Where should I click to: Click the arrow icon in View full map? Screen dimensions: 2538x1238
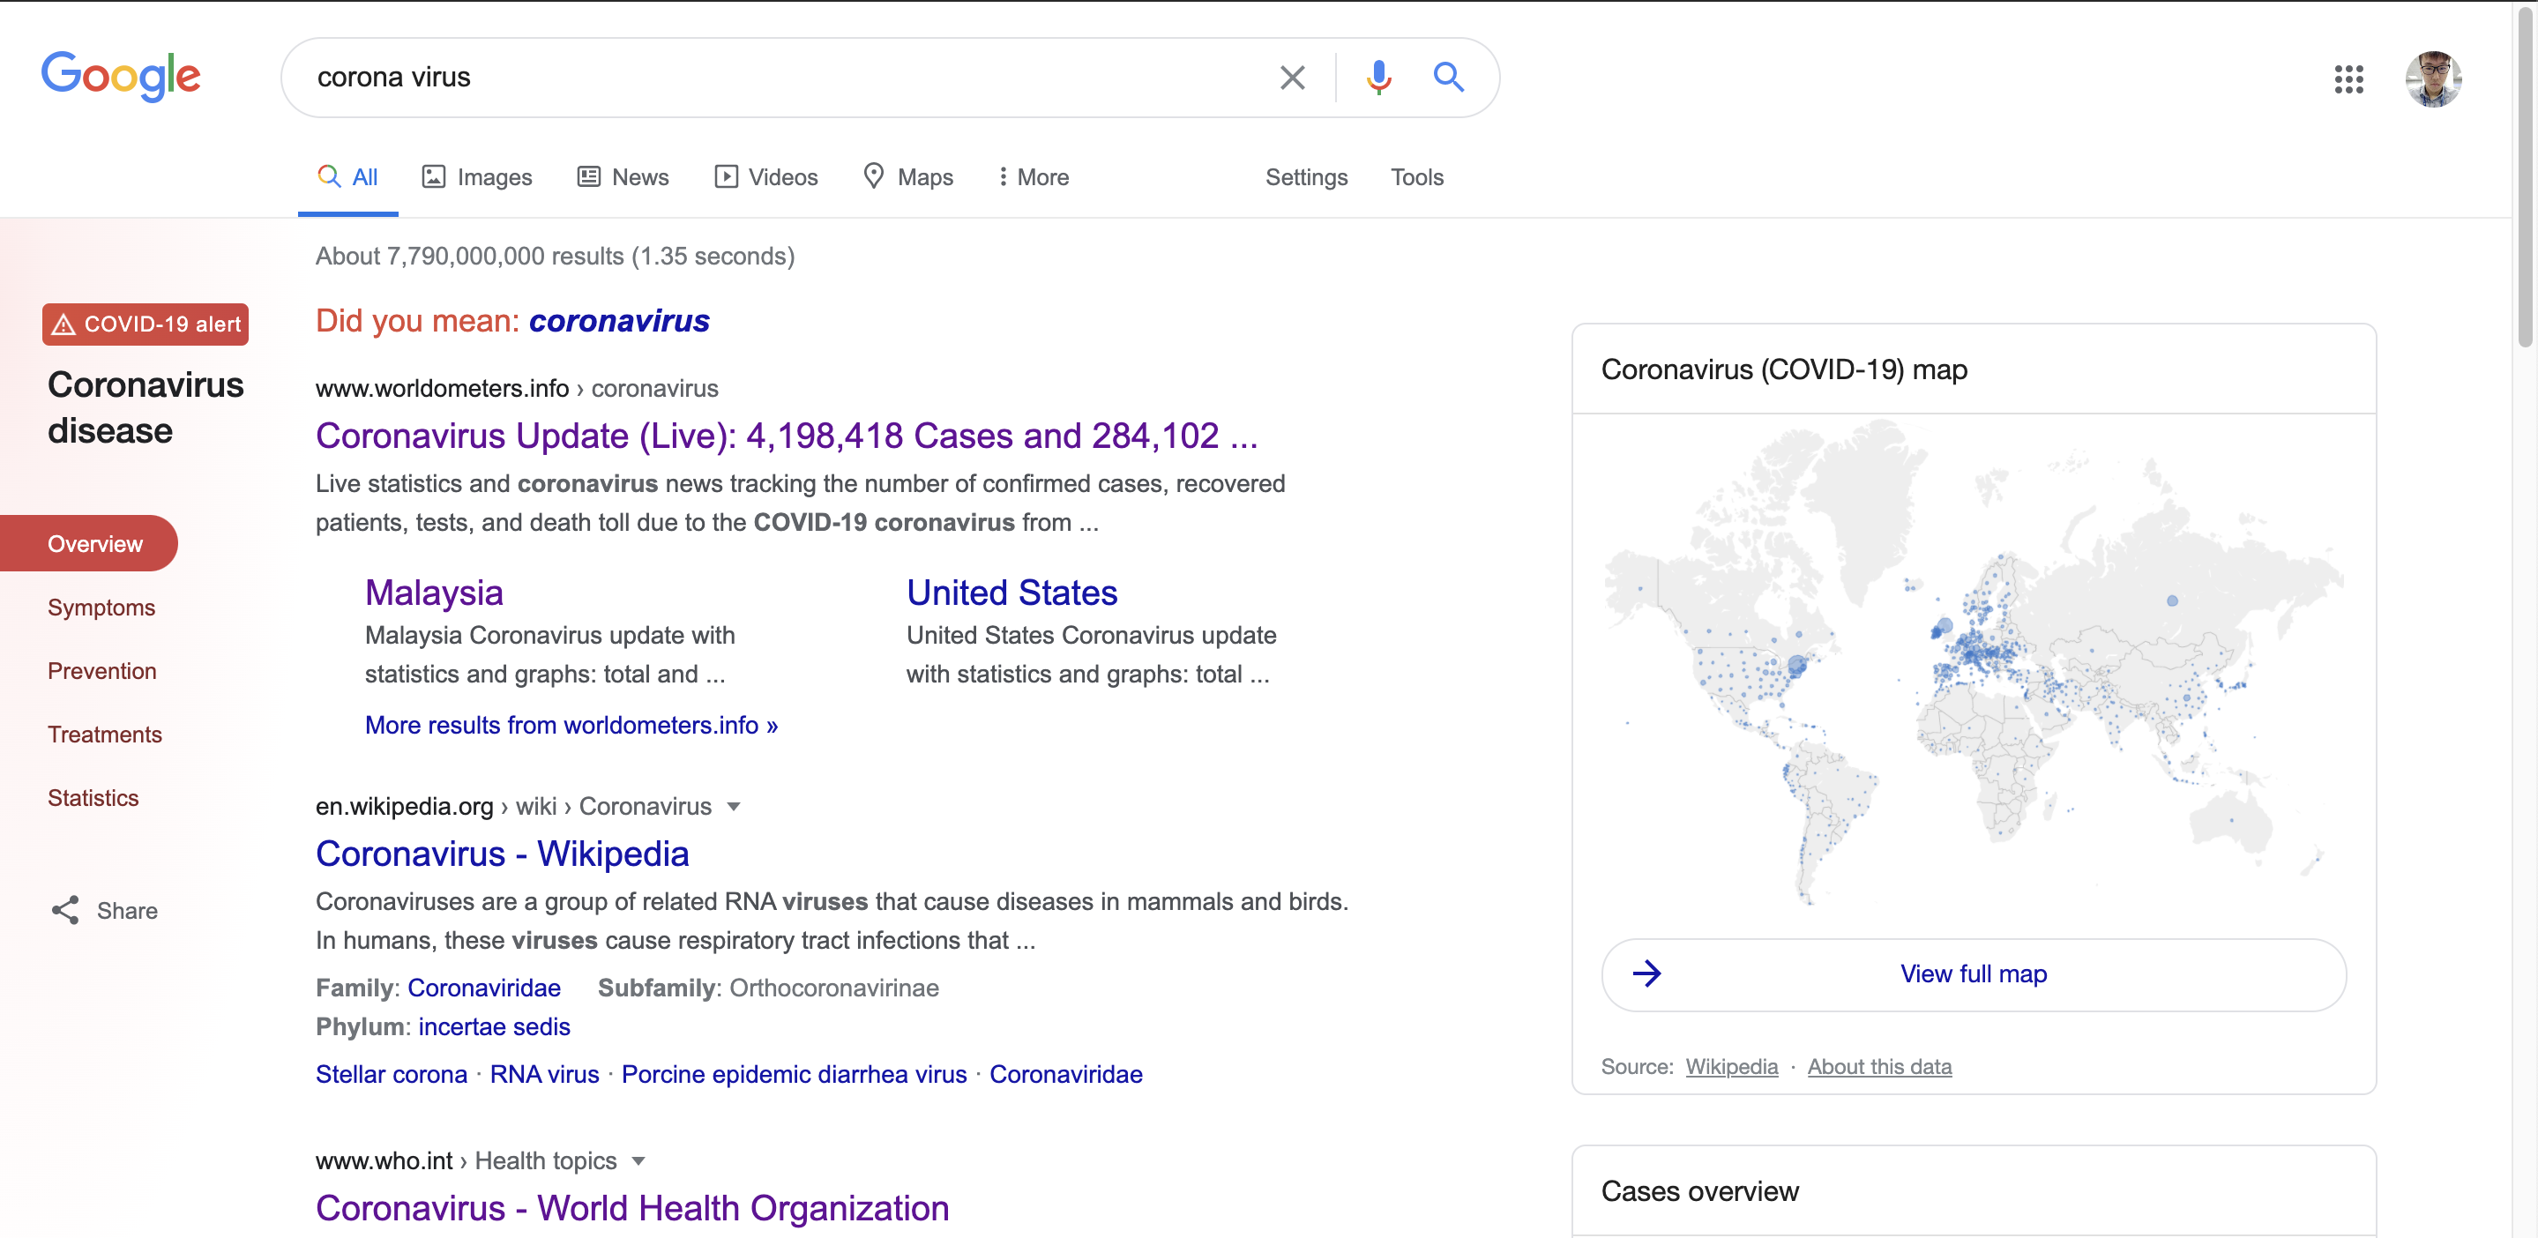1646,973
